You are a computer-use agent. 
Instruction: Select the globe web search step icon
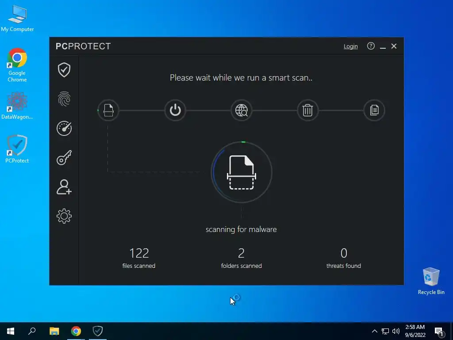click(x=242, y=110)
